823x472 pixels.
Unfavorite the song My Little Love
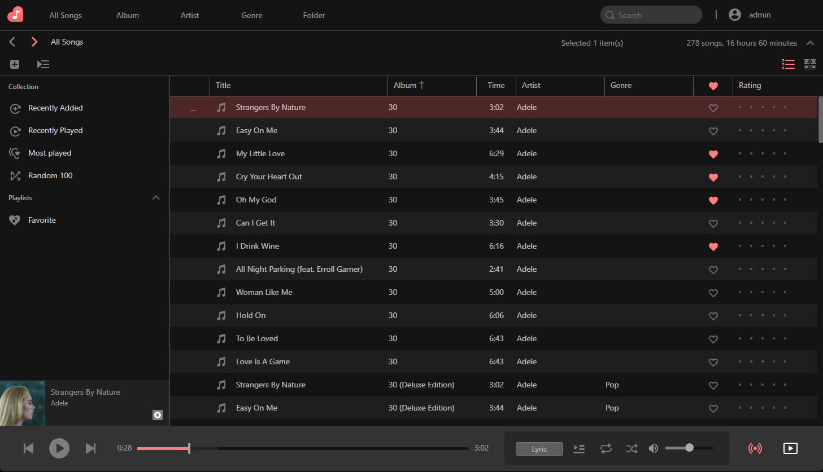pos(713,154)
